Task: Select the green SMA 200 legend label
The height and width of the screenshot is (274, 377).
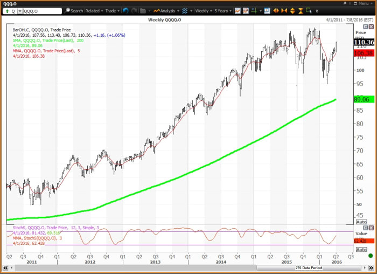Action: coord(48,40)
